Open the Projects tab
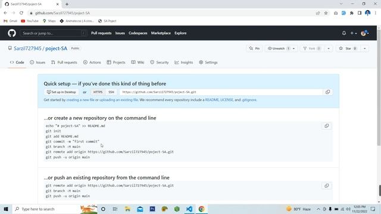Image resolution: width=381 pixels, height=214 pixels. pos(116,62)
